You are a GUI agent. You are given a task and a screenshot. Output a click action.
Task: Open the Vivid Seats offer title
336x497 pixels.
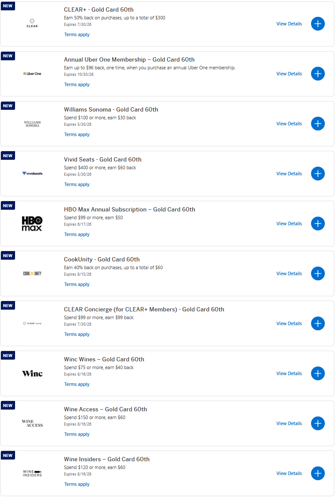click(102, 159)
